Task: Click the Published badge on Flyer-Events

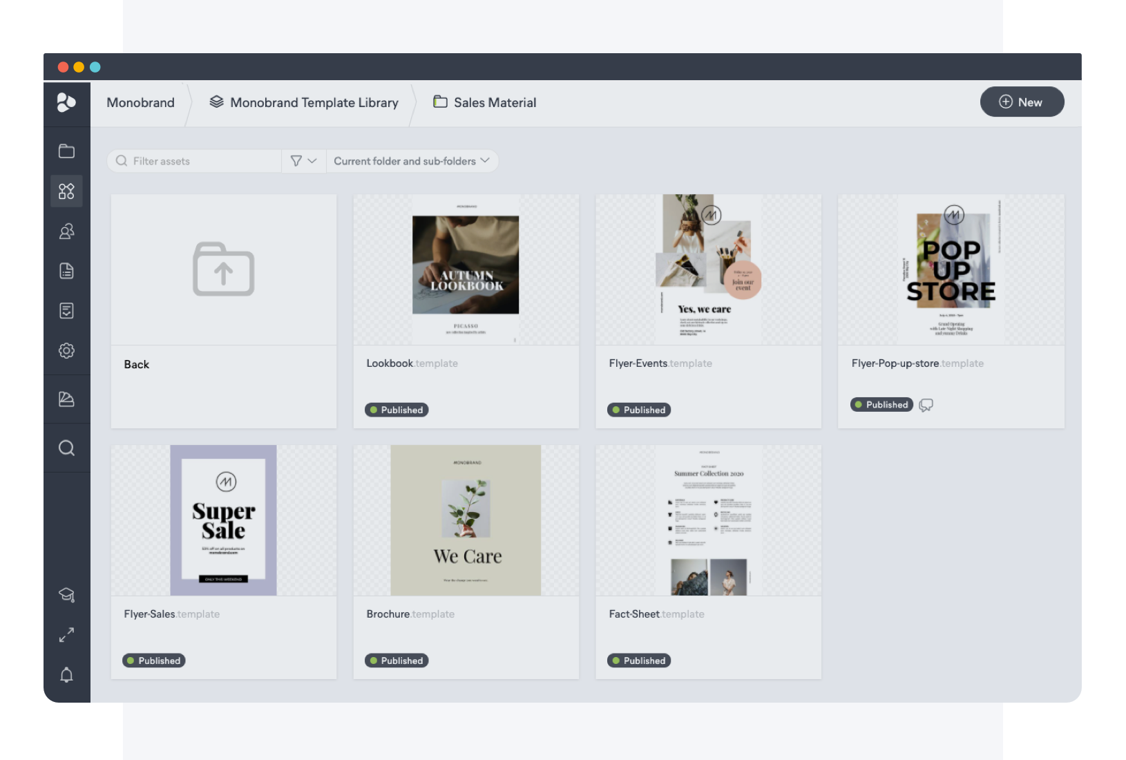Action: pyautogui.click(x=639, y=410)
